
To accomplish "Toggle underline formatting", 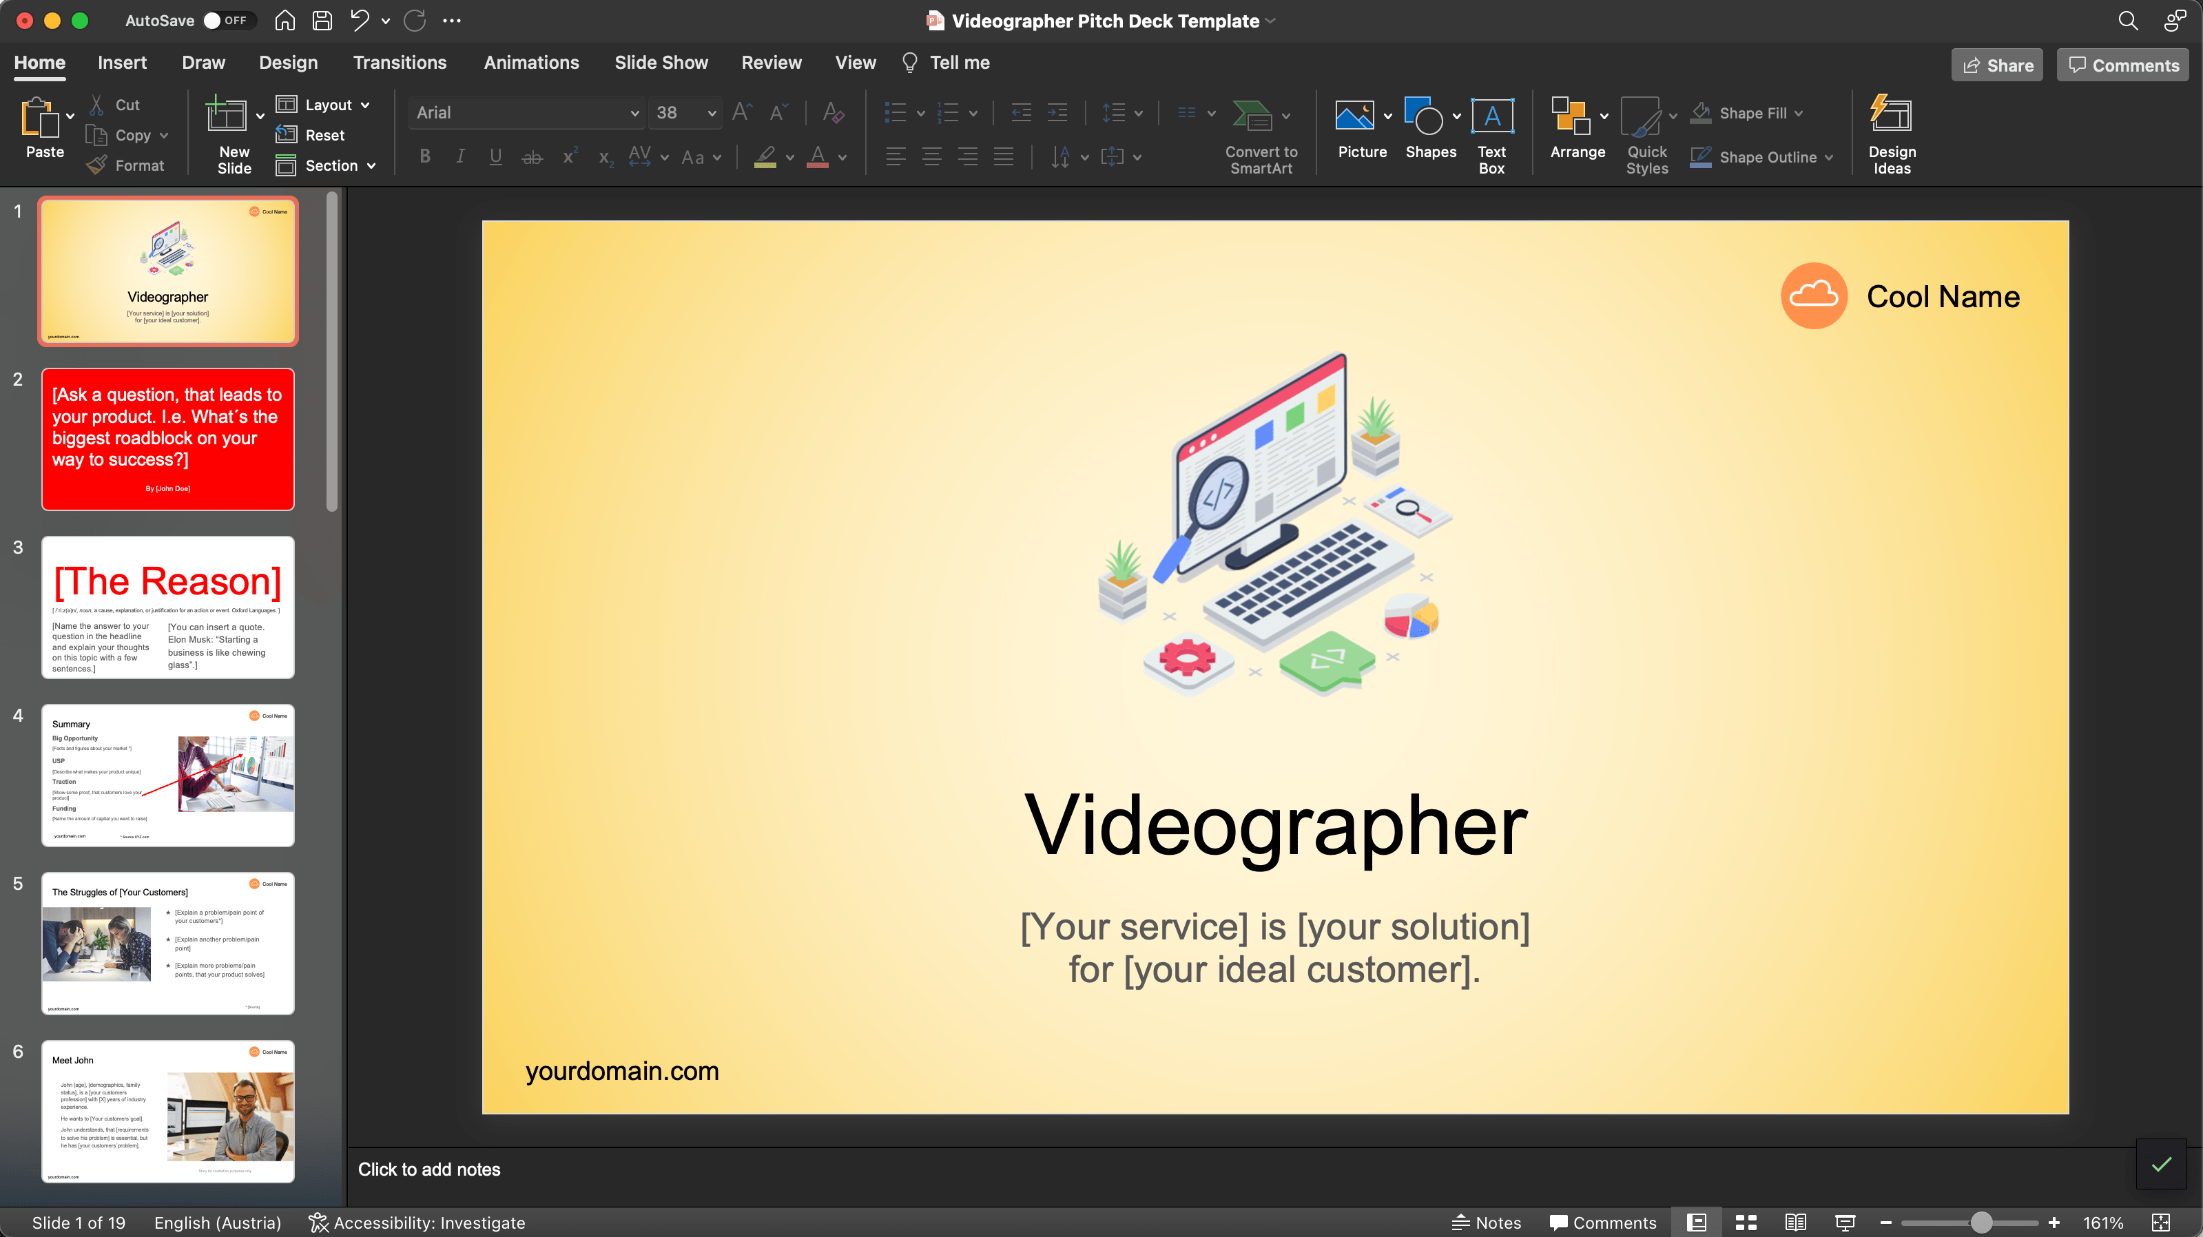I will [x=496, y=156].
